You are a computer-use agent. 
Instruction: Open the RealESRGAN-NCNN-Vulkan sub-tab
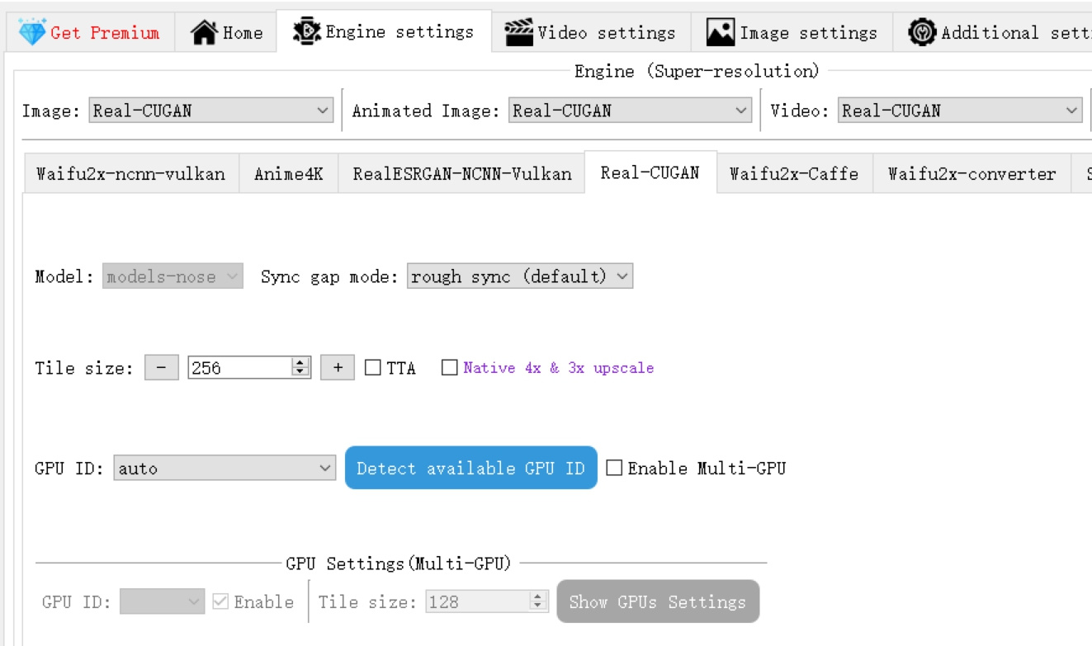tap(462, 174)
